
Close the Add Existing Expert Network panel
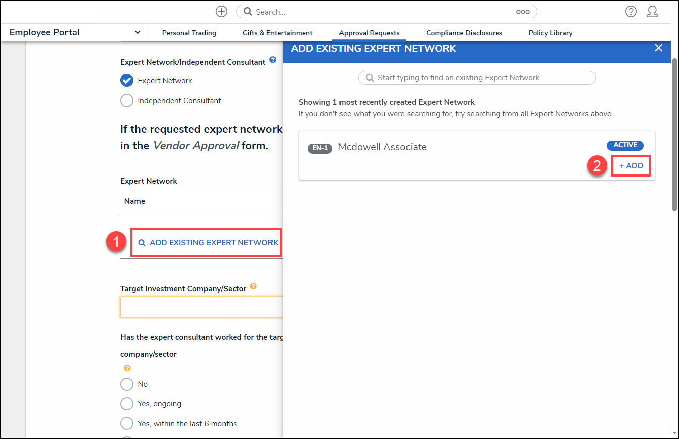coord(658,48)
